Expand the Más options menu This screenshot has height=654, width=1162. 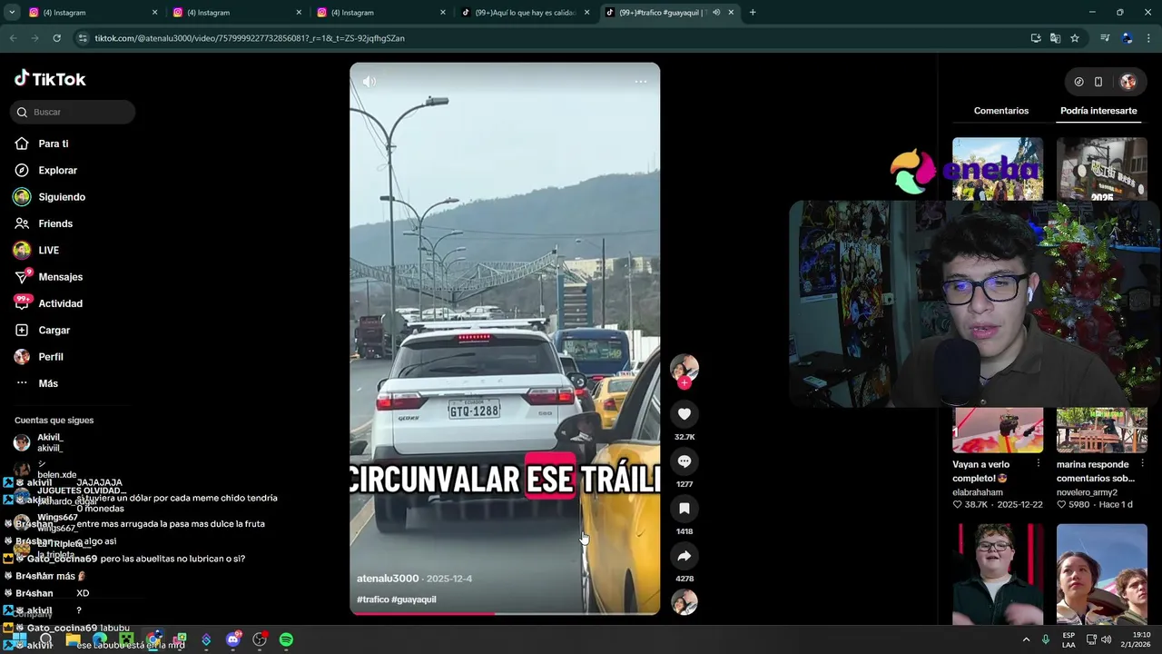tap(47, 383)
